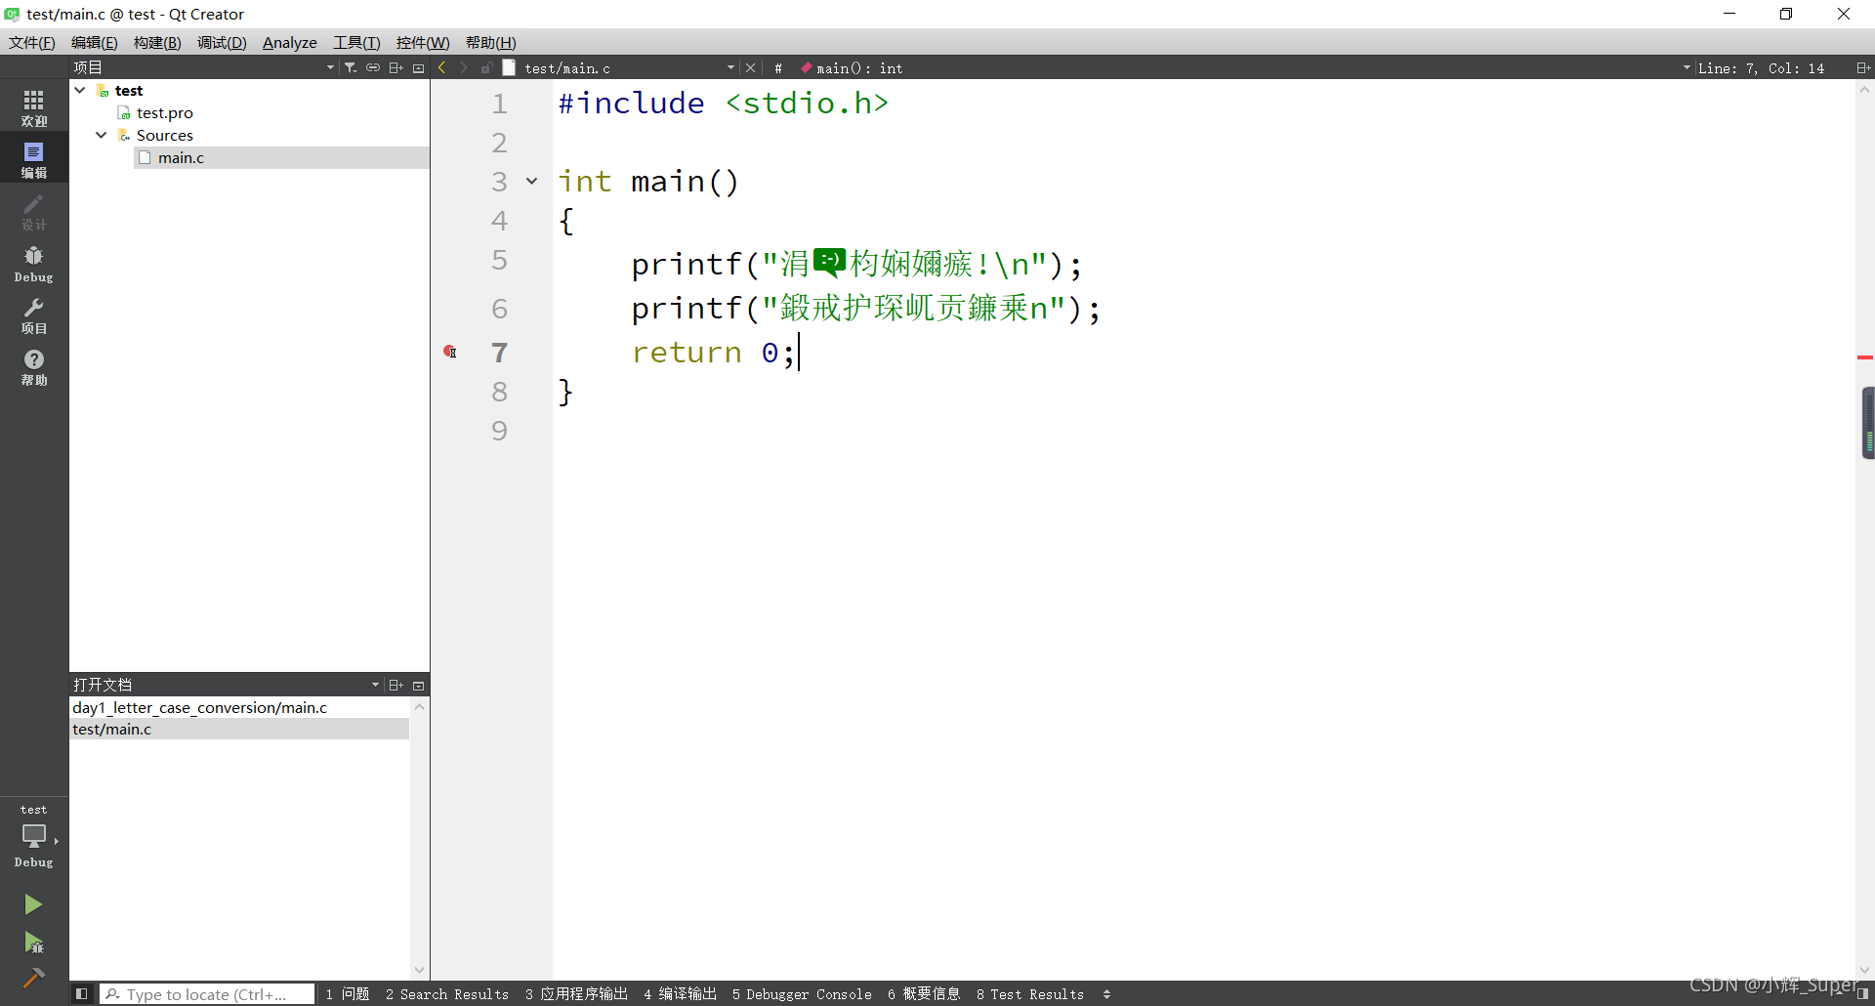Open the Debug mode in the sidebar
Viewport: 1875px width, 1006px height.
pyautogui.click(x=34, y=264)
